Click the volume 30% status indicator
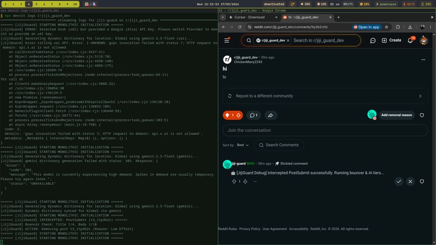The height and width of the screenshot is (245, 436). (x=305, y=4)
